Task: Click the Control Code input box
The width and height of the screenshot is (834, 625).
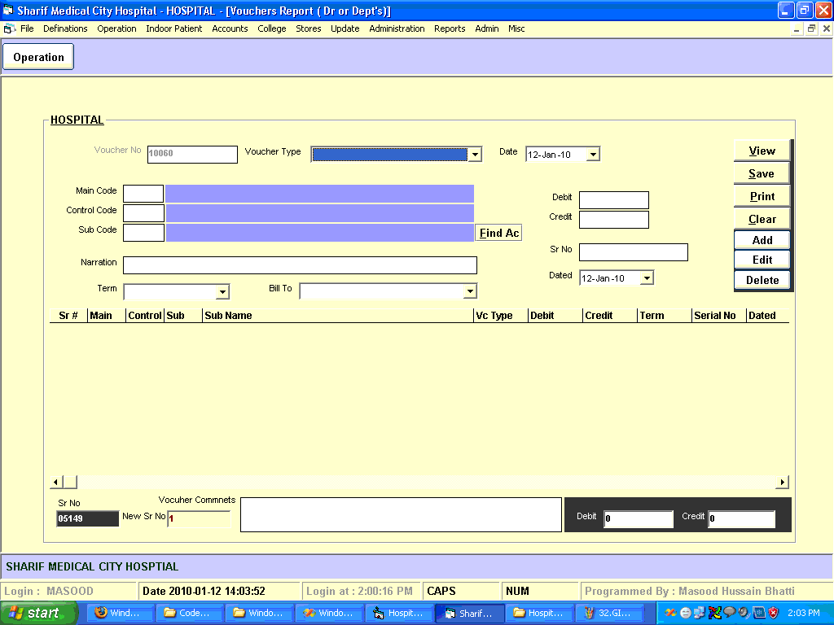Action: pyautogui.click(x=143, y=213)
